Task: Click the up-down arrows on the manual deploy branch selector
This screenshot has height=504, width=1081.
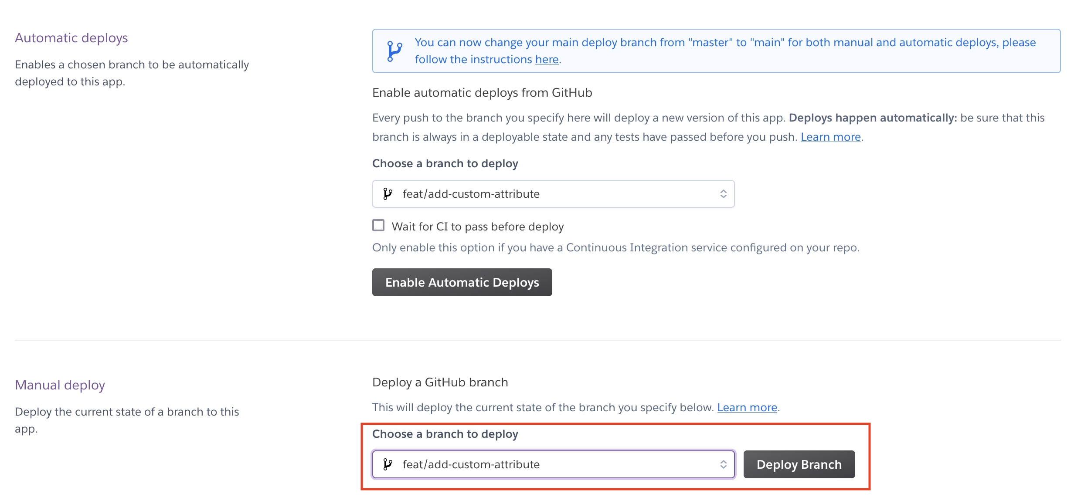Action: tap(723, 464)
